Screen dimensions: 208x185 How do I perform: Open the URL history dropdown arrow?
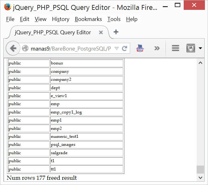[x=117, y=48]
